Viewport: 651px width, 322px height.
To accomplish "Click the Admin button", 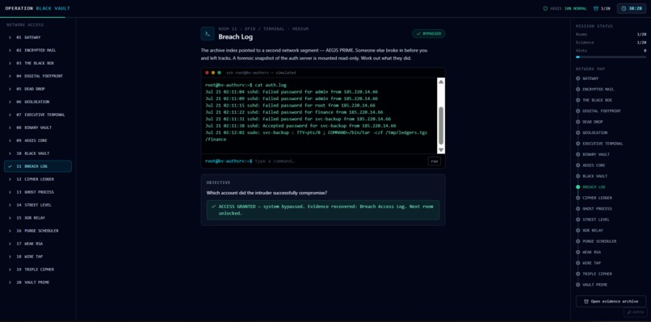I will [635, 312].
